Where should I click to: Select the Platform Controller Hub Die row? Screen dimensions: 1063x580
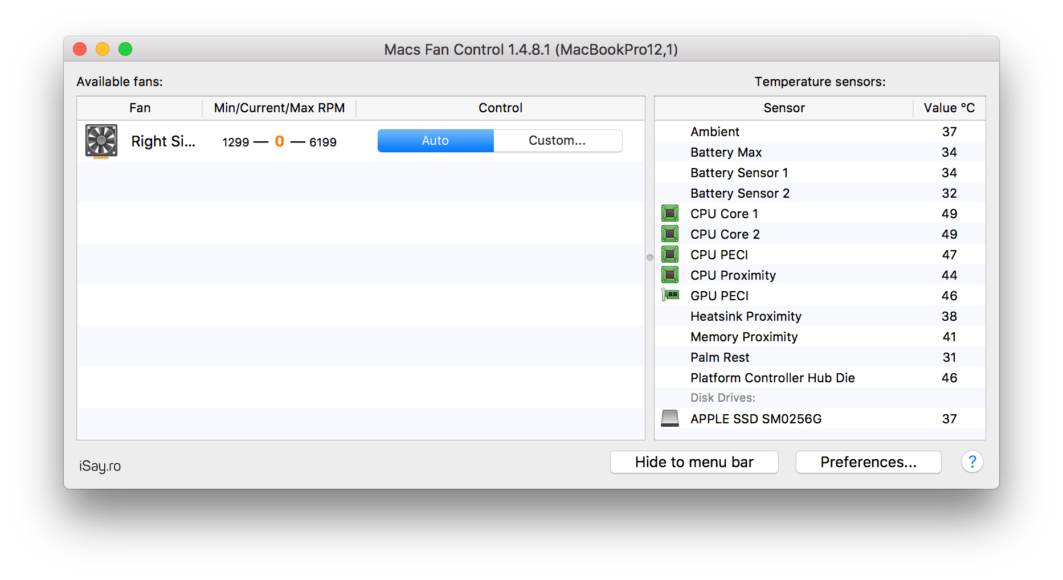pyautogui.click(x=820, y=378)
